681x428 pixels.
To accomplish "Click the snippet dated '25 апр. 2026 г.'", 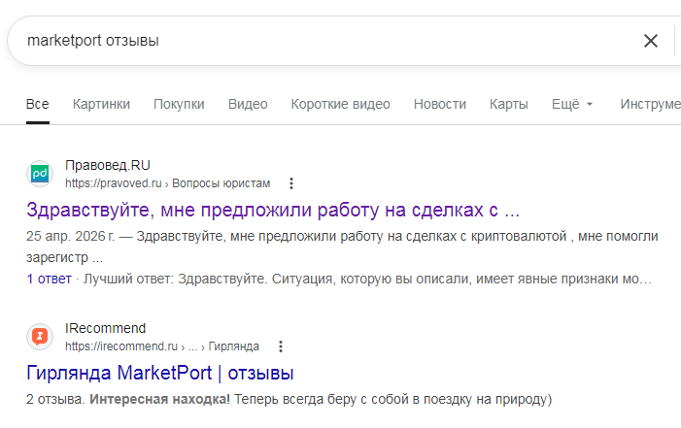I will tap(342, 247).
